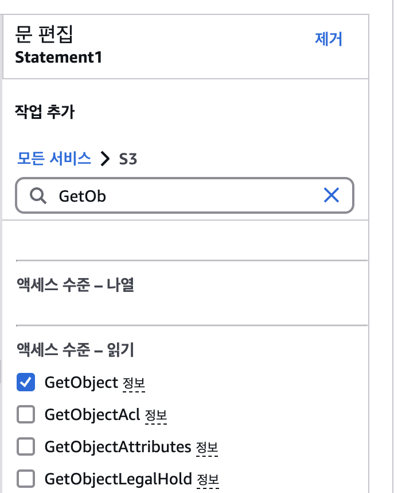This screenshot has height=493, width=398.
Task: Click the 문 편집 panel heading
Action: tap(44, 34)
